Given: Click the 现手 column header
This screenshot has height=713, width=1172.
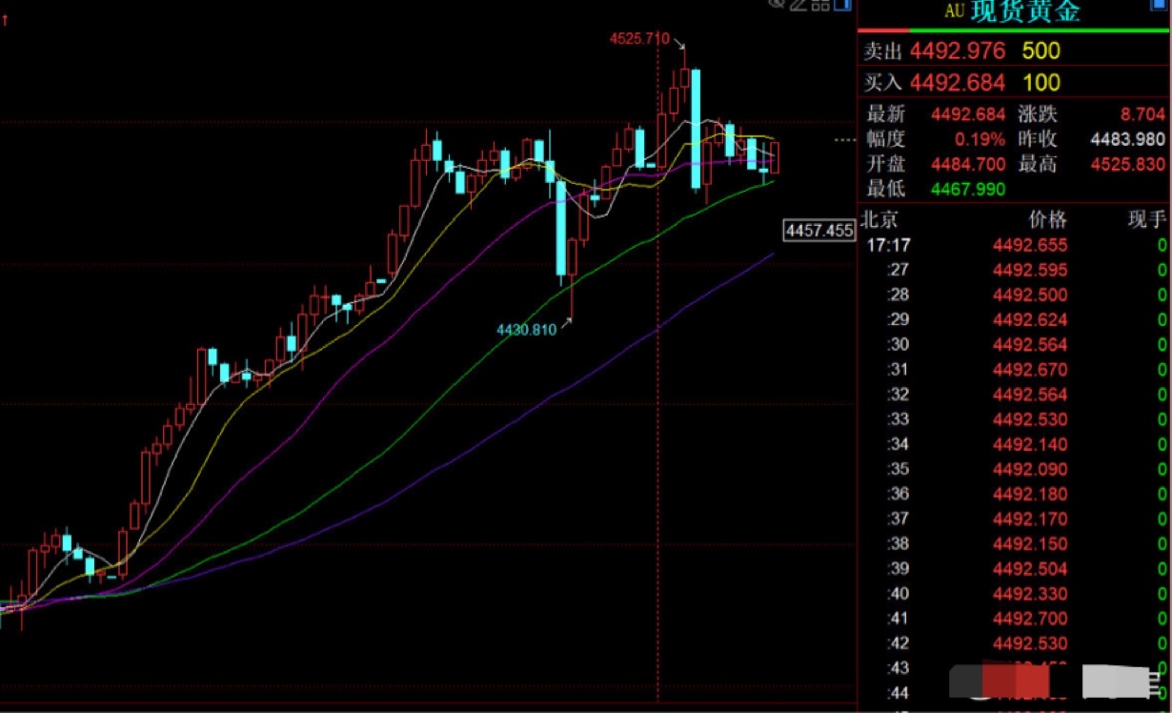Looking at the screenshot, I should pos(1147,219).
